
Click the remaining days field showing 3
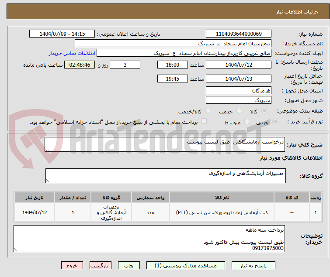(x=125, y=65)
